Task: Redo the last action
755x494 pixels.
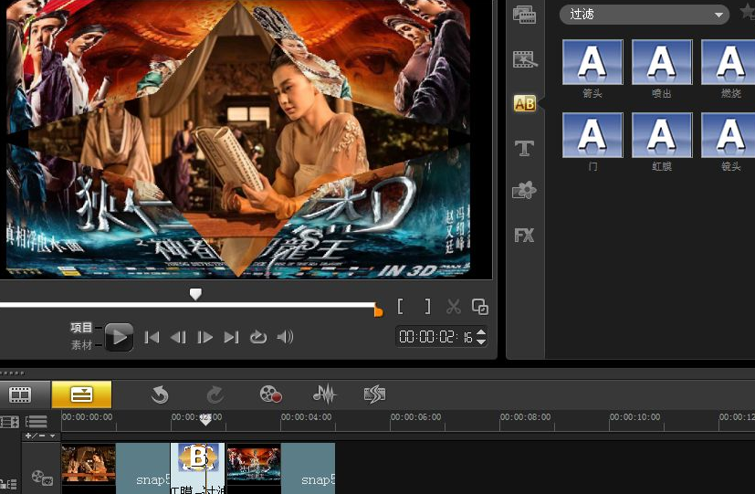Action: tap(215, 394)
